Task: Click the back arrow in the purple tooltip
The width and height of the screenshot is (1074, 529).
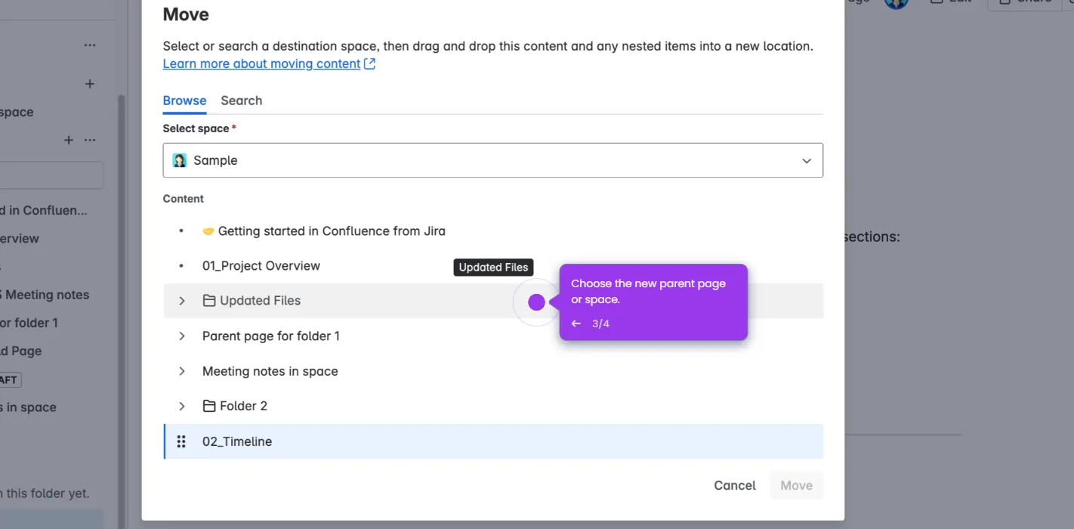Action: pyautogui.click(x=576, y=323)
